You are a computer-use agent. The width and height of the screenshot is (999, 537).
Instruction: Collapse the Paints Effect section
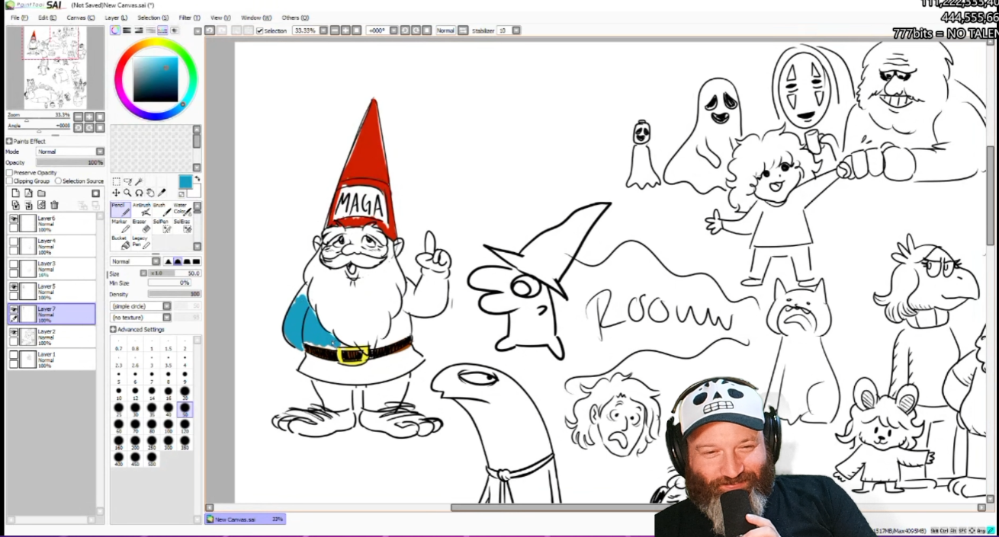point(10,141)
